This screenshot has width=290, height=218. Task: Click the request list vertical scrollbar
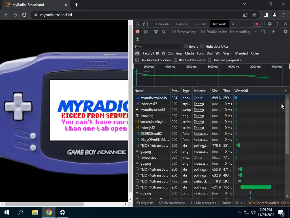pos(287,127)
